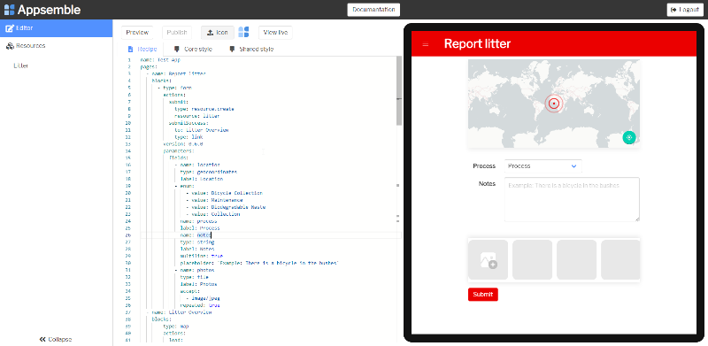Screen dimensions: 708x346
Task: Click the locate-me button on map
Action: tap(629, 137)
